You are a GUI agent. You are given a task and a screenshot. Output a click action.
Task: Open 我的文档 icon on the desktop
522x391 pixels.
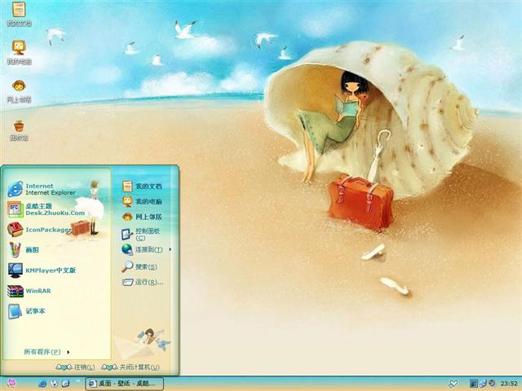tap(19, 14)
